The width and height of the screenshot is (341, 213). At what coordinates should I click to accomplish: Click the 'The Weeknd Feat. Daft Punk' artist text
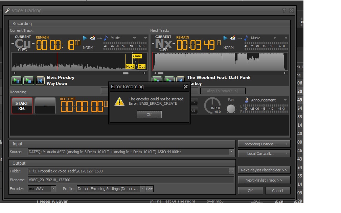(219, 78)
